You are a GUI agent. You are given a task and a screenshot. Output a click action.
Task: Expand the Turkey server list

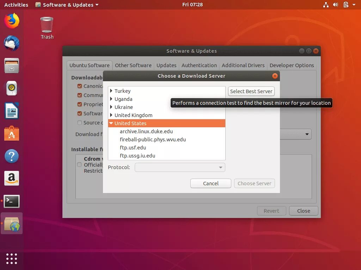click(x=111, y=91)
